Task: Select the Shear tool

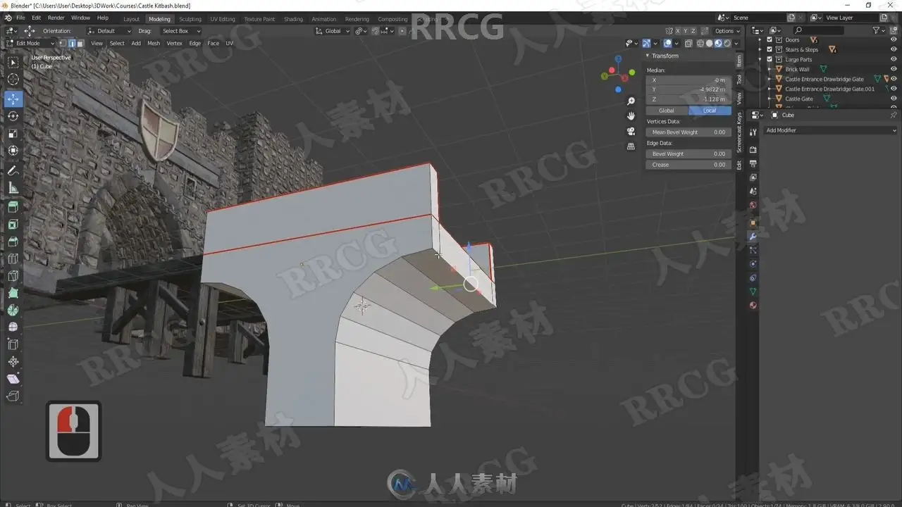Action: coord(13,379)
